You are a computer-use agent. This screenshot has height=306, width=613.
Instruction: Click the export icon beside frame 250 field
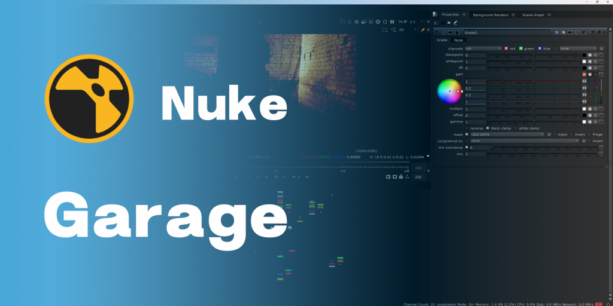coord(407,177)
